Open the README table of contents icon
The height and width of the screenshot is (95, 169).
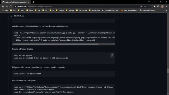(x=11, y=16)
